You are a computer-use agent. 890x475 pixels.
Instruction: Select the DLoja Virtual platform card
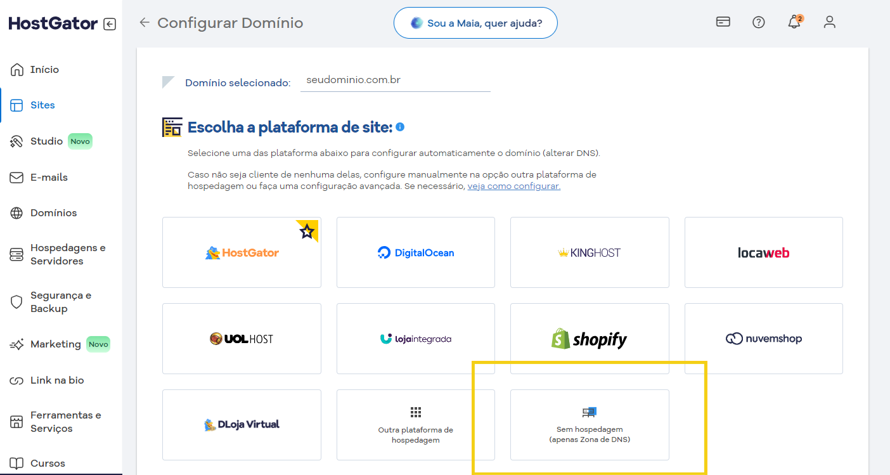click(x=242, y=425)
